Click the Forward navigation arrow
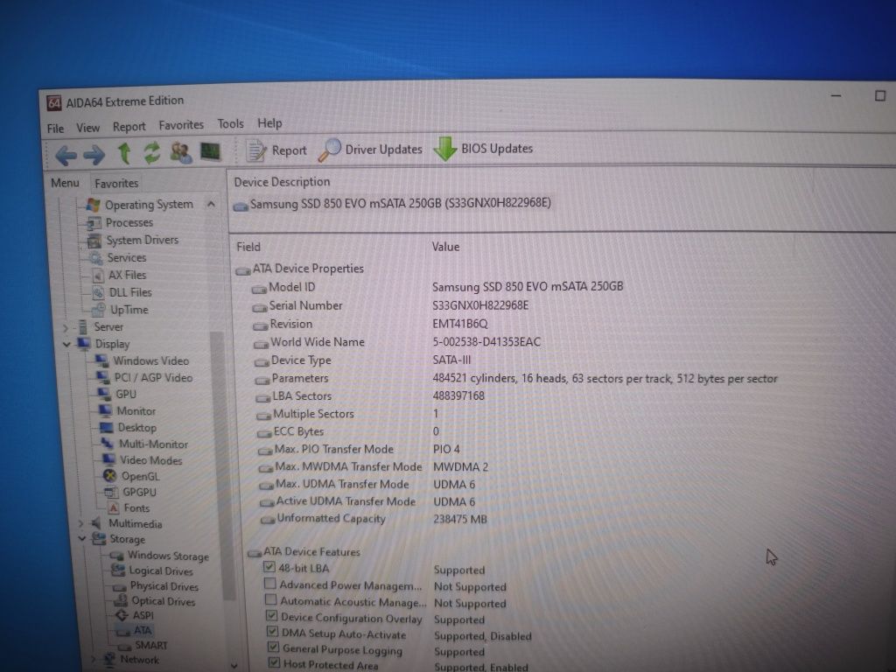This screenshot has height=672, width=896. coord(94,154)
